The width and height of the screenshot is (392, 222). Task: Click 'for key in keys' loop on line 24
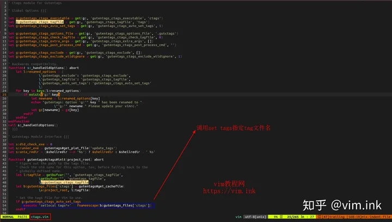(48, 91)
